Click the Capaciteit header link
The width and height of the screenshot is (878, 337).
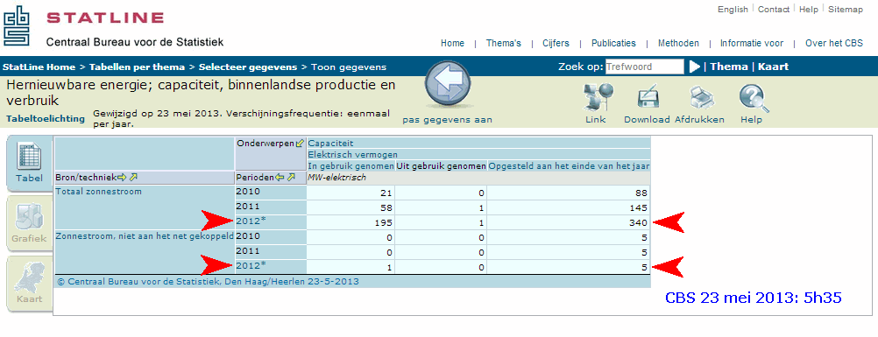click(x=330, y=144)
